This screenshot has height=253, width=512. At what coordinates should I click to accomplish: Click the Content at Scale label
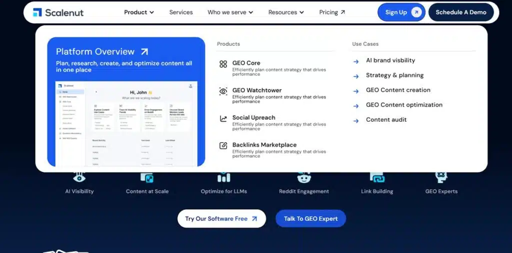tap(147, 192)
